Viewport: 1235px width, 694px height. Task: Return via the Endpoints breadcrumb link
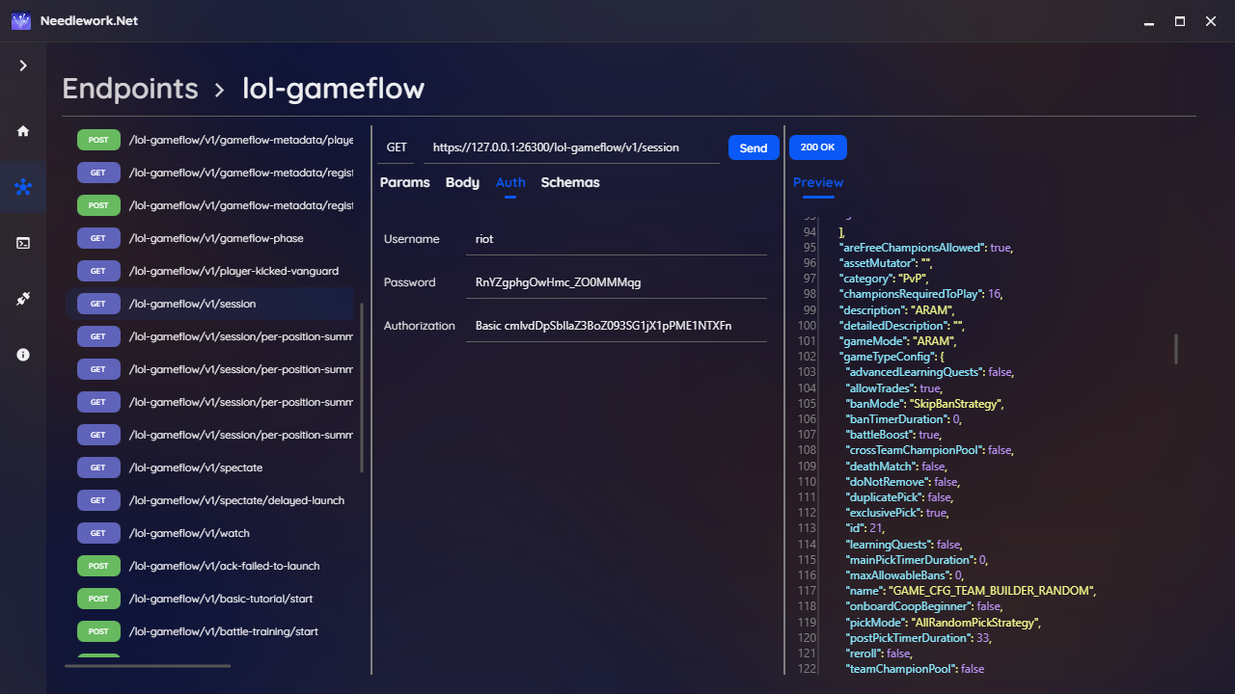(x=130, y=88)
